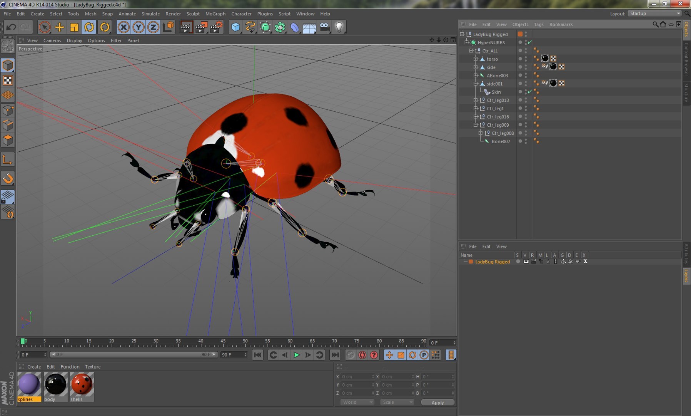The image size is (691, 416).
Task: Select the Live Selection tool
Action: coord(45,27)
